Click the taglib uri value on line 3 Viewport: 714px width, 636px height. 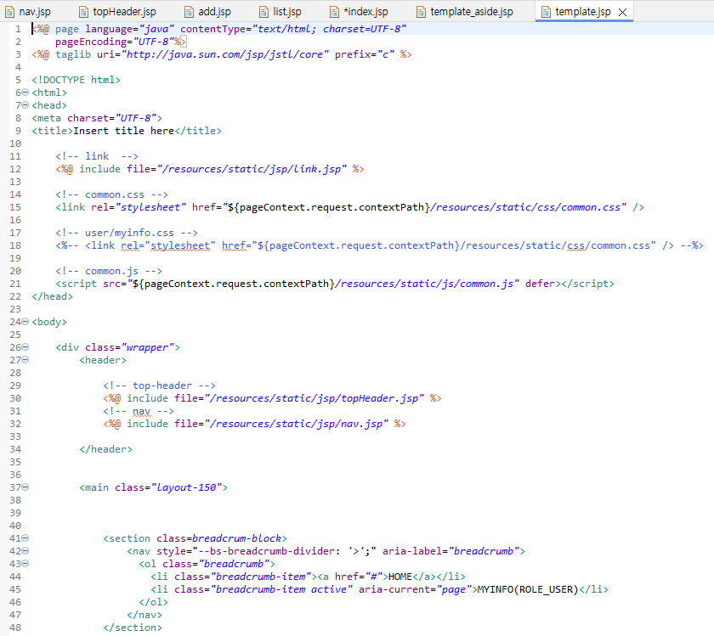225,54
